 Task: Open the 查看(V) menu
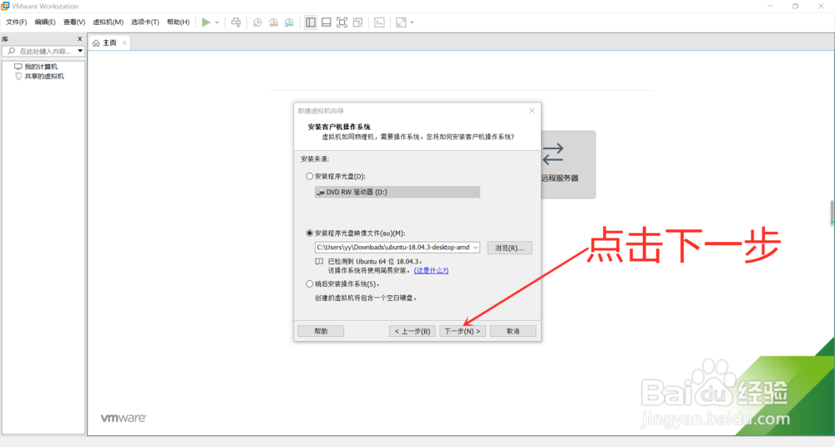(x=74, y=22)
